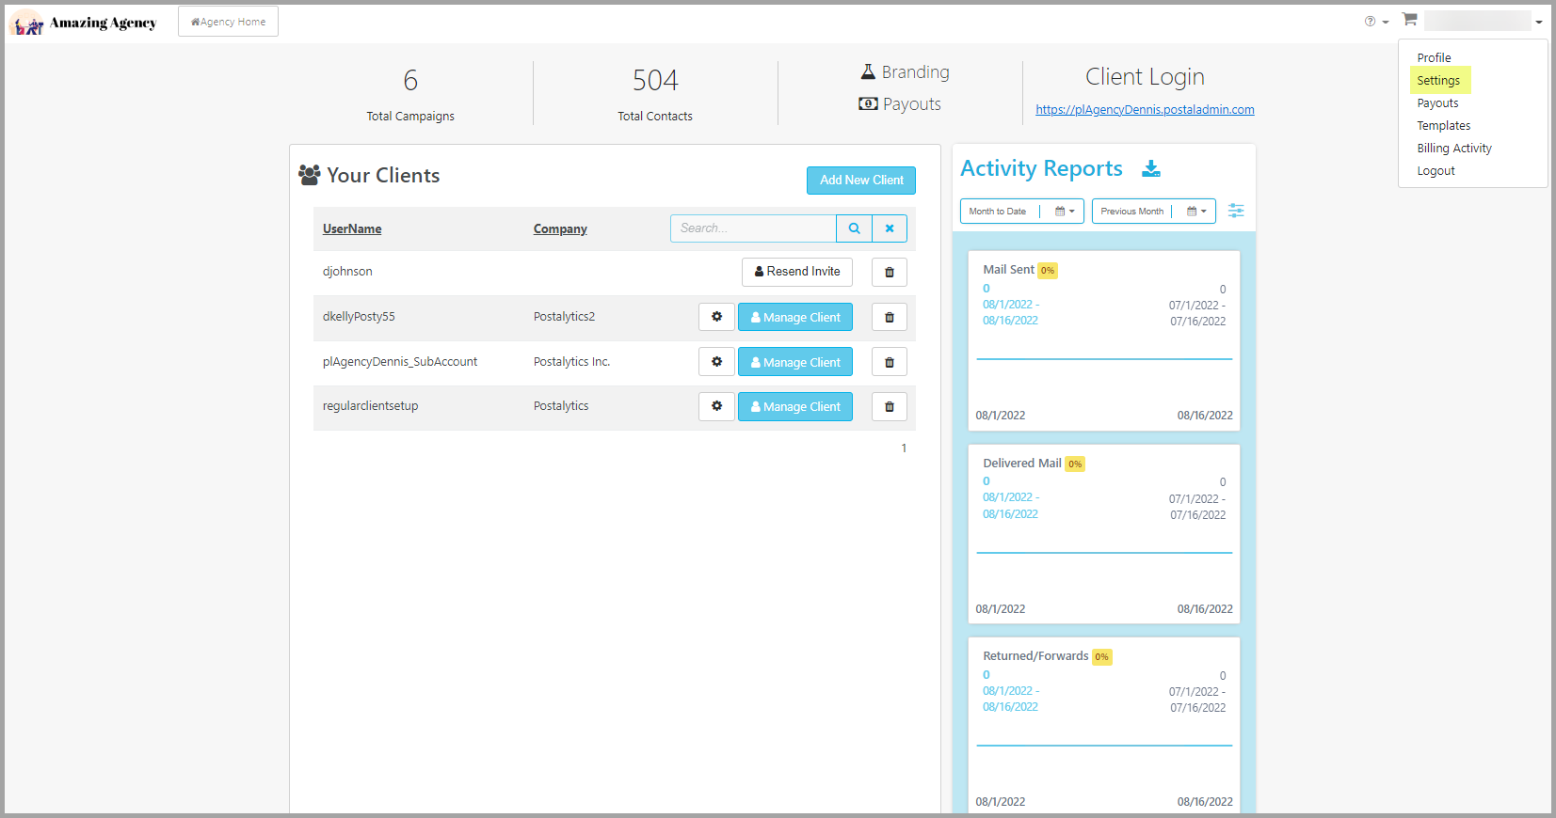1556x818 pixels.
Task: Select Settings in the account menu
Action: [x=1438, y=81]
